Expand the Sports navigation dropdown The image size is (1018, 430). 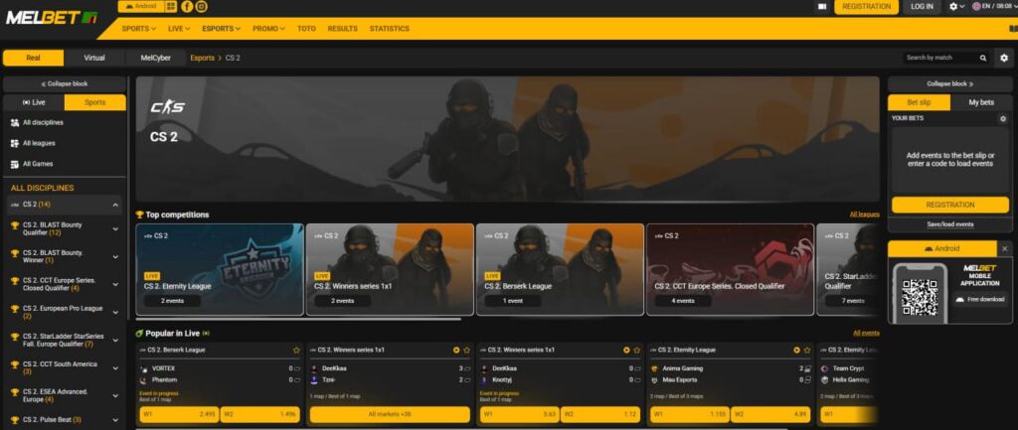(x=139, y=29)
